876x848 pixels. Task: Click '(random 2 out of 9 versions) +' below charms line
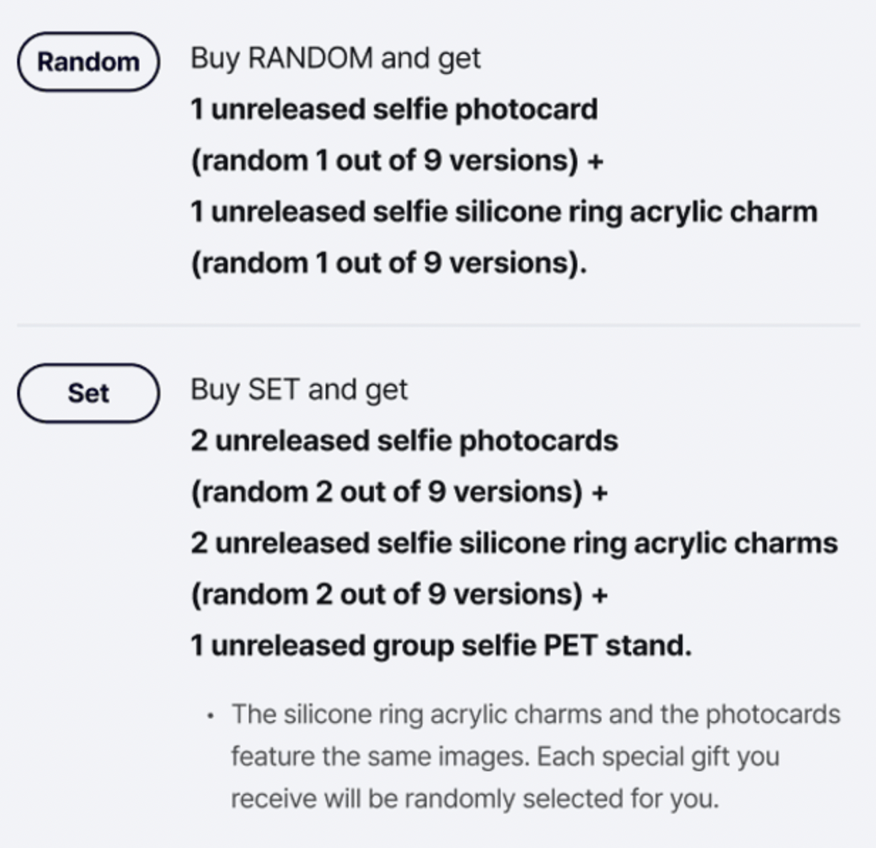399,595
